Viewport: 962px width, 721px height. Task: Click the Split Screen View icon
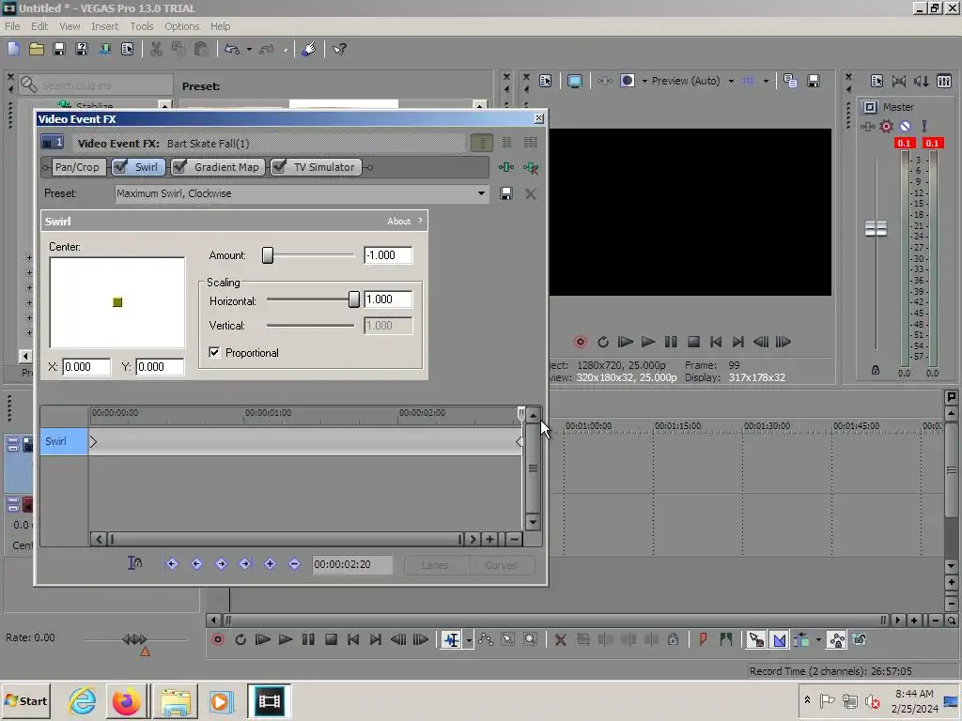point(627,81)
